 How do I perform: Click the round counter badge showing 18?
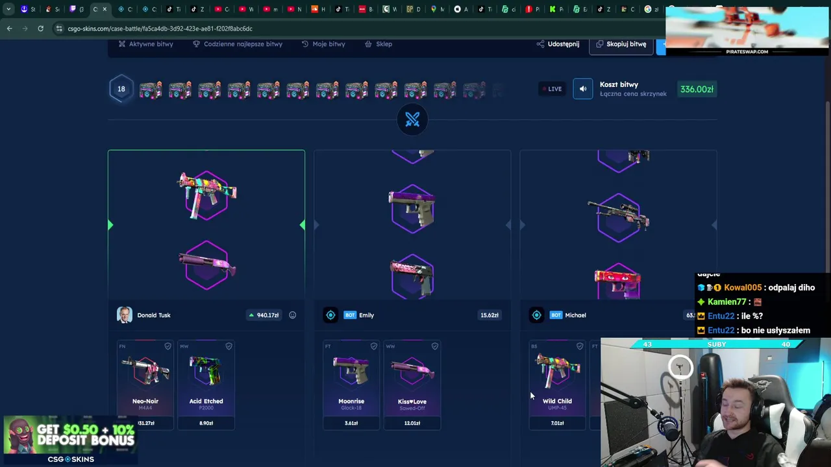121,89
